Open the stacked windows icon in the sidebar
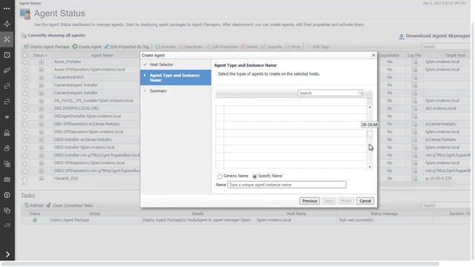Image resolution: width=475 pixels, height=267 pixels. click(x=7, y=164)
